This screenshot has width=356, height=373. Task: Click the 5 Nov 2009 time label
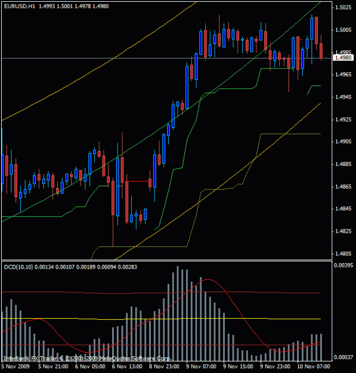(16, 366)
